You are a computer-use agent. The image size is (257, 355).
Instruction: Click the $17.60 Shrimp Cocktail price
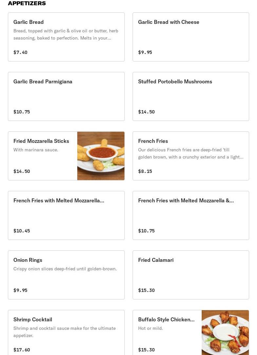tap(22, 350)
